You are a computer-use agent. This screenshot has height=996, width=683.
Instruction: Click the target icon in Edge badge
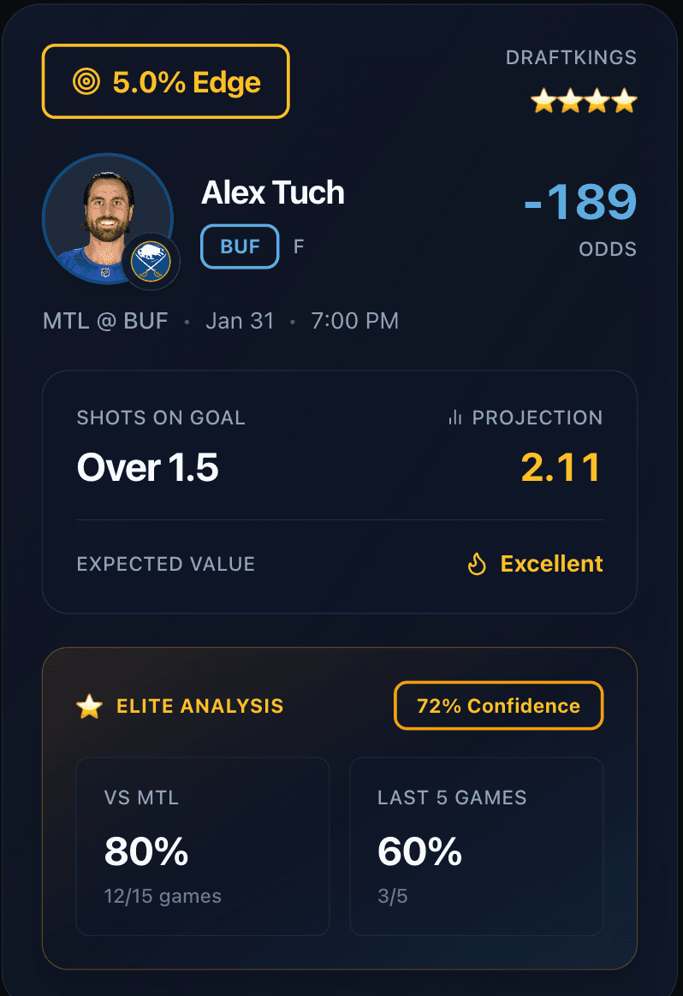pos(86,82)
